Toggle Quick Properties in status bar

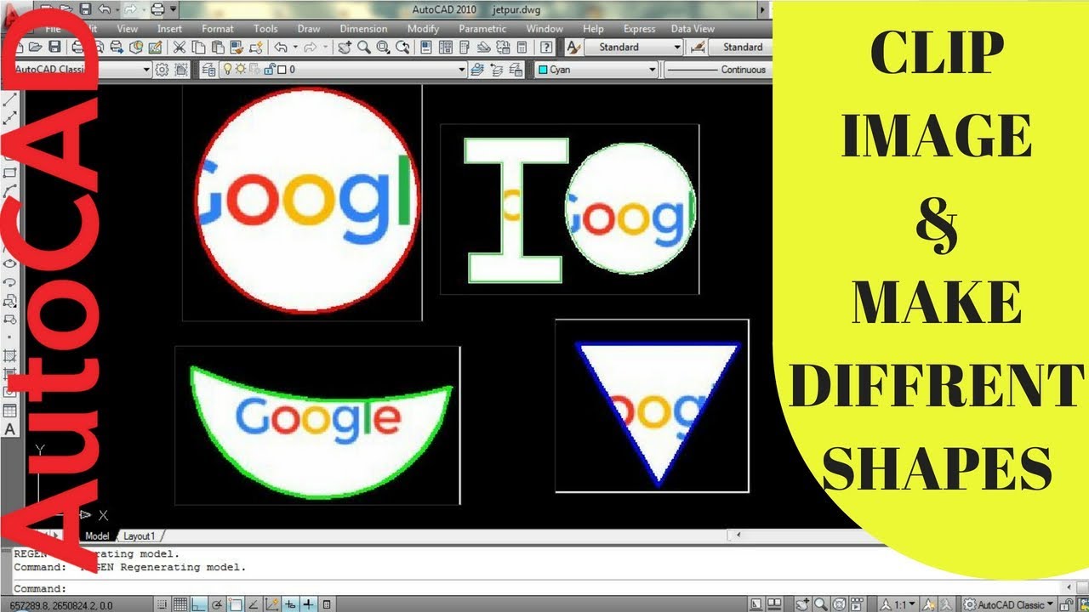(x=327, y=604)
